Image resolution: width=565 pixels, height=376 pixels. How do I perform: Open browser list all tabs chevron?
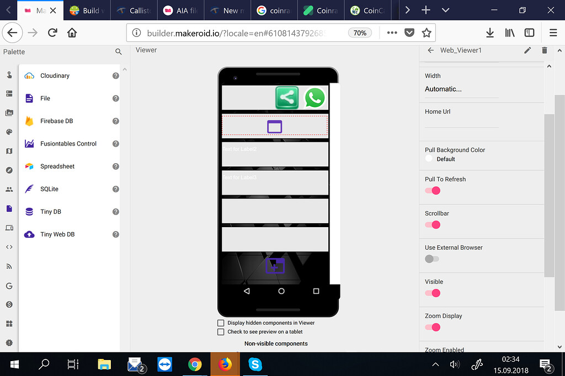point(445,10)
